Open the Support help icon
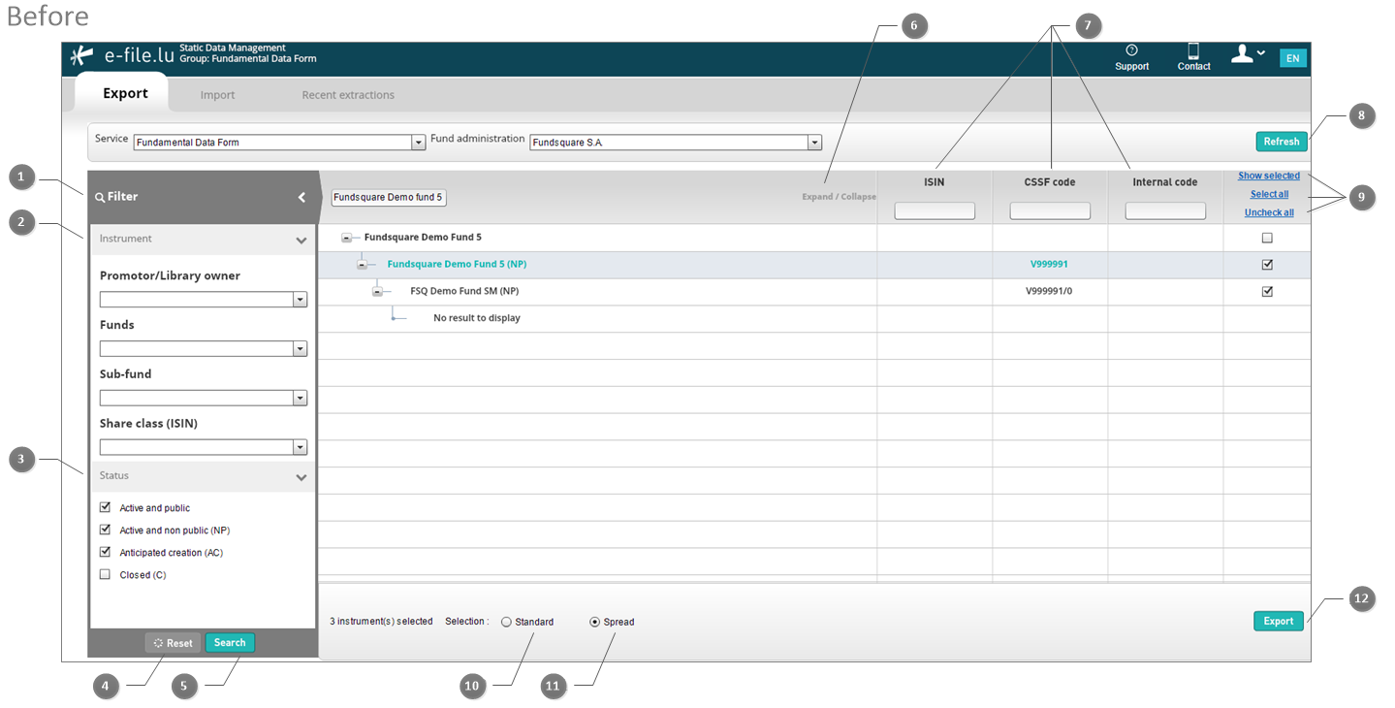Screen dimensions: 1395x708 1131,50
